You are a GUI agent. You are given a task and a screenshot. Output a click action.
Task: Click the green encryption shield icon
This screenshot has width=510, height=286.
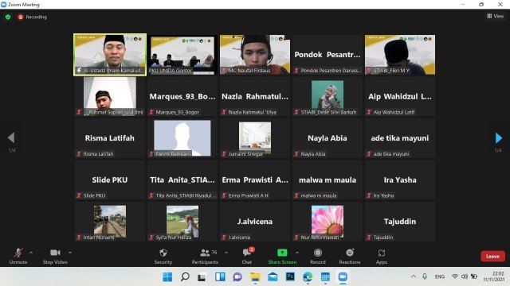[8, 17]
